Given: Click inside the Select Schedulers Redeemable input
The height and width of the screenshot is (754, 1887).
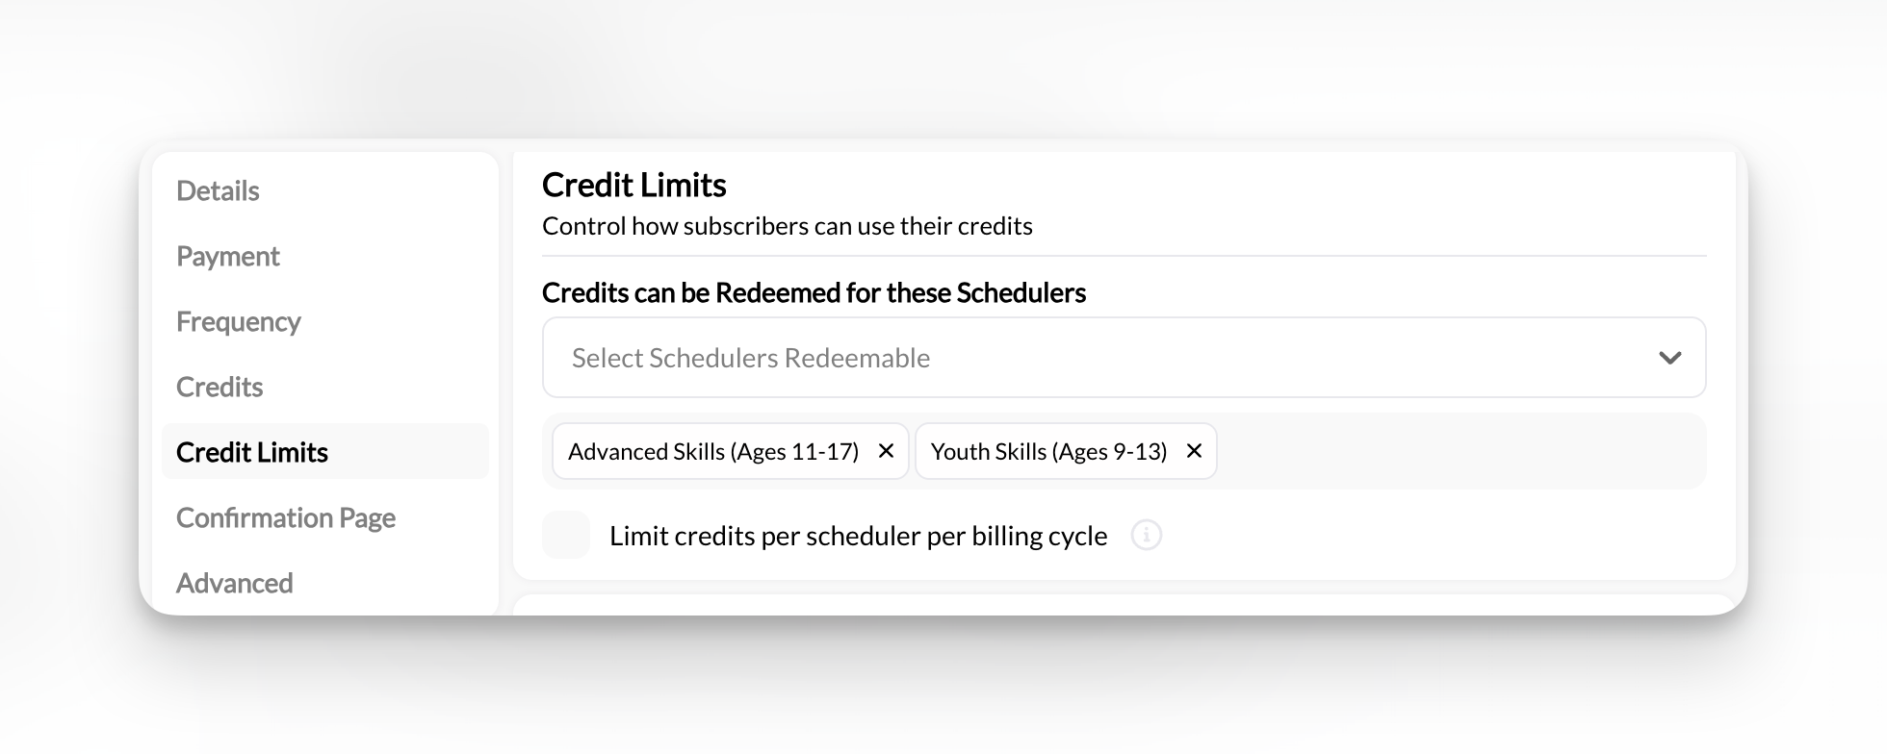Looking at the screenshot, I should (x=866, y=357).
